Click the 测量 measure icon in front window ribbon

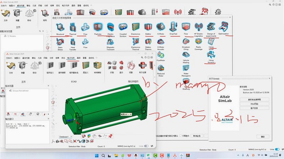pyautogui.click(x=23, y=66)
